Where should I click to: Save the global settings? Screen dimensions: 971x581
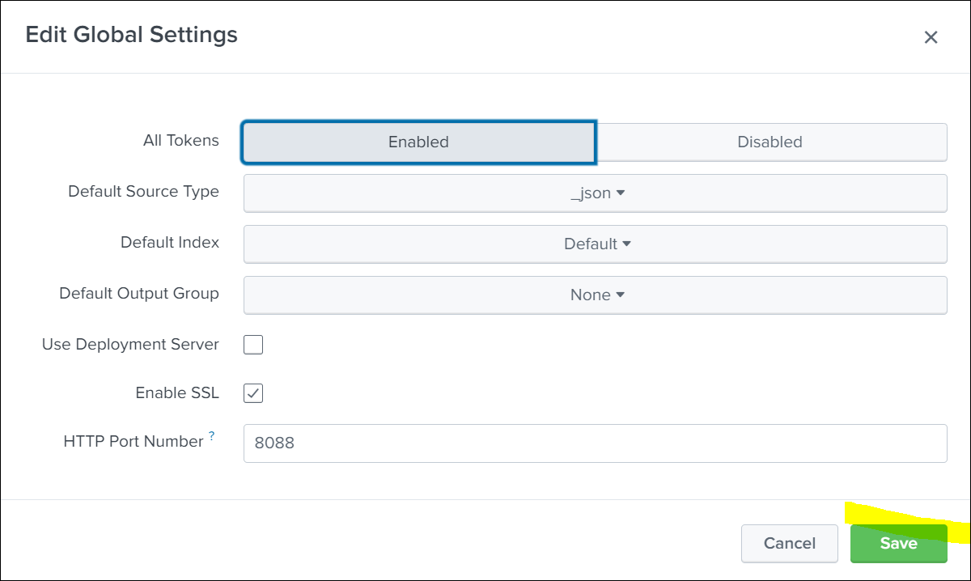898,543
